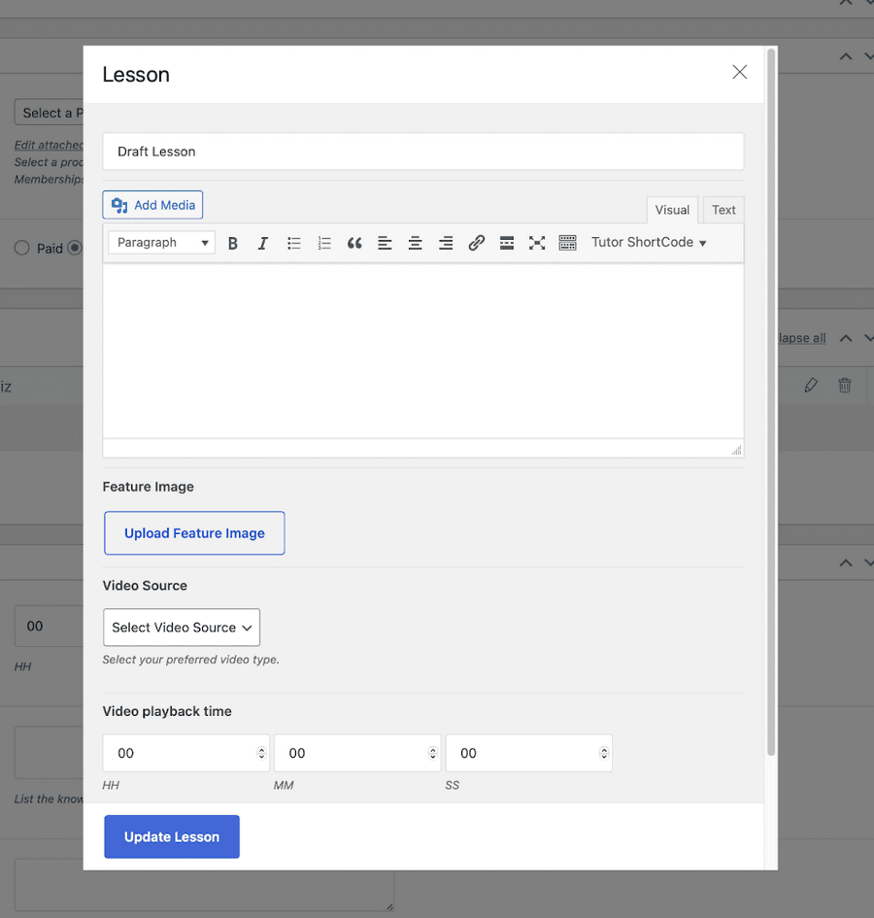874x918 pixels.
Task: Select the Paid radio option
Action: pyautogui.click(x=22, y=249)
